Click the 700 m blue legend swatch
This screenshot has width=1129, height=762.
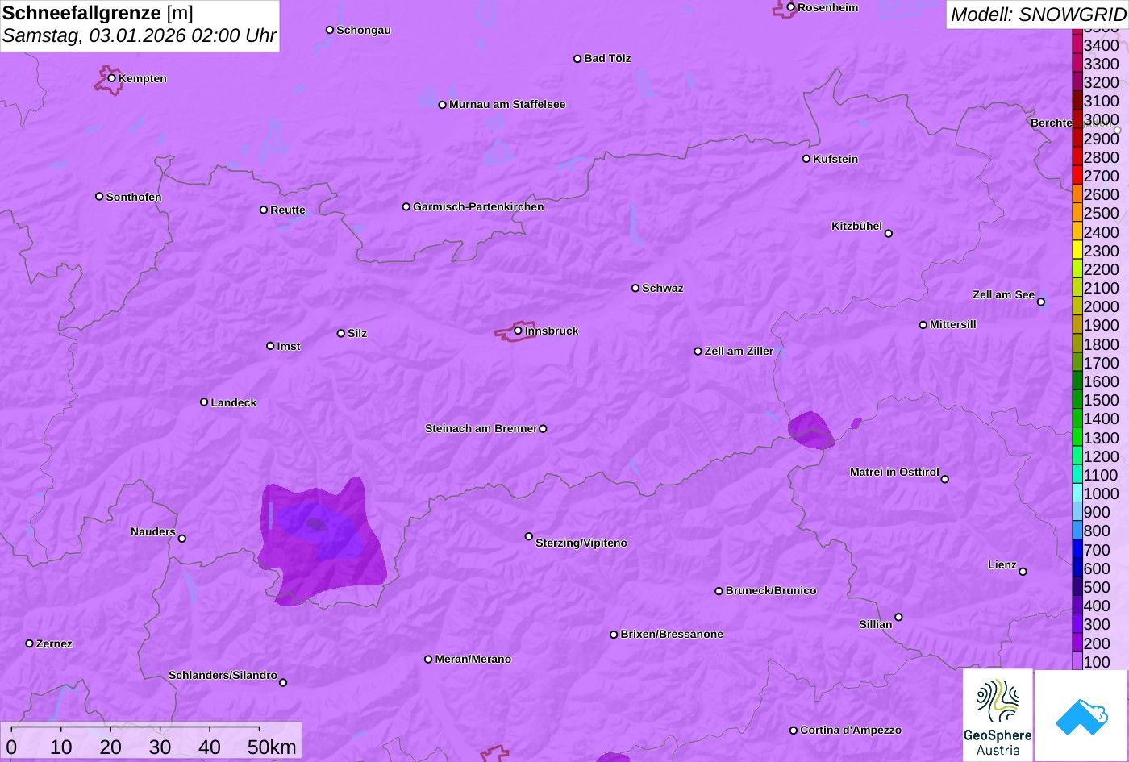(1077, 550)
